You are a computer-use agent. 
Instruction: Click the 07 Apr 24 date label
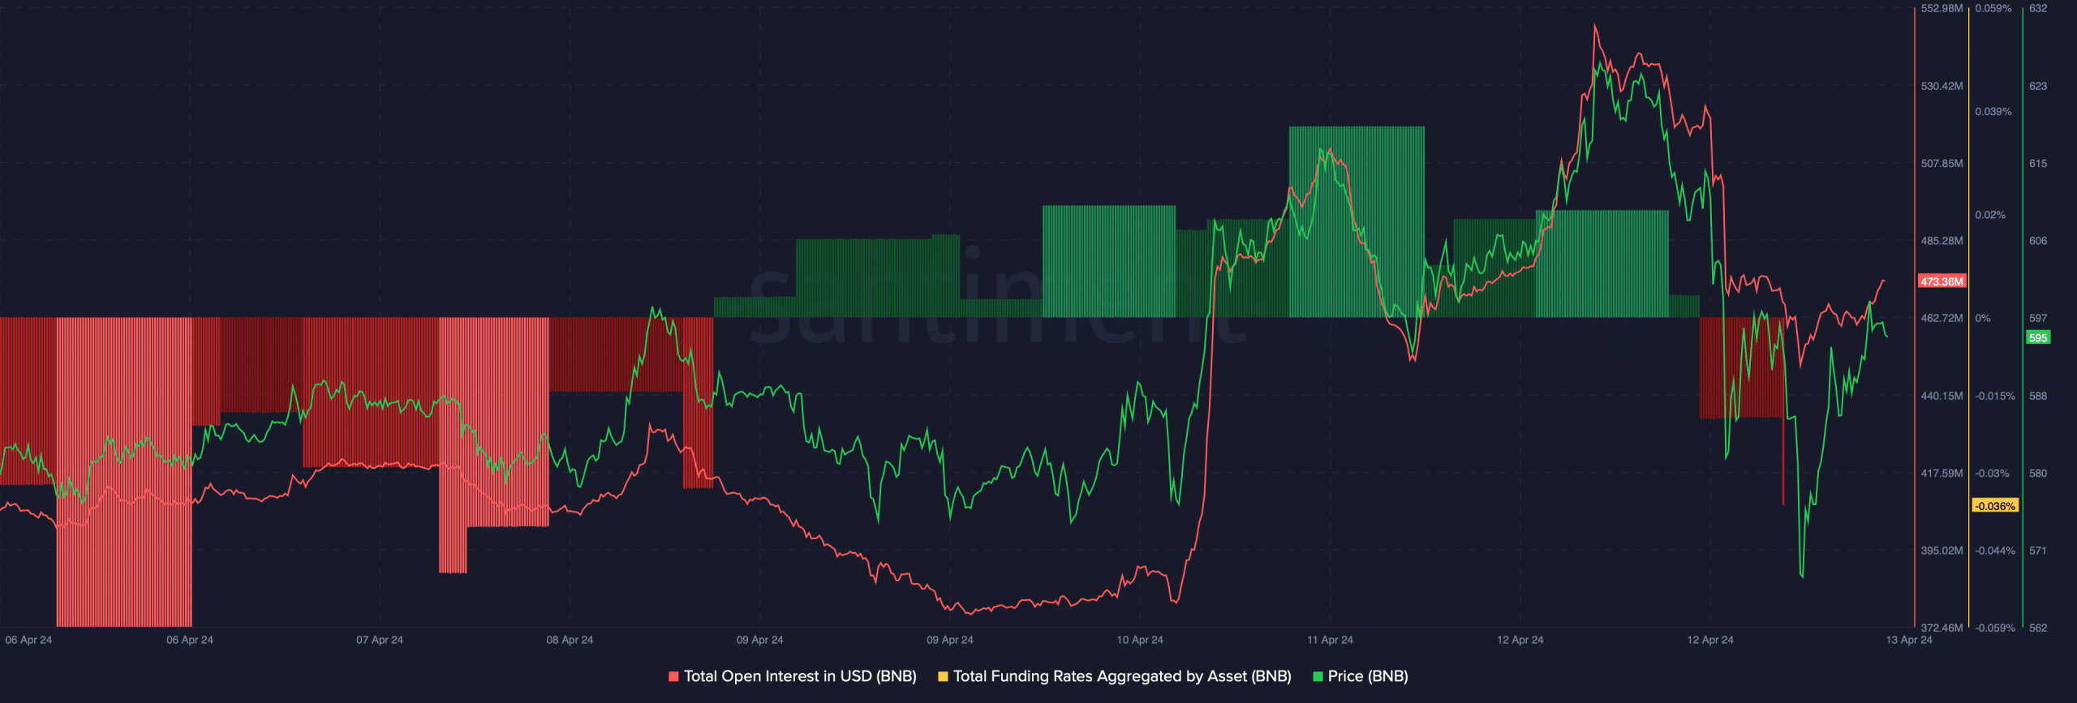[380, 641]
